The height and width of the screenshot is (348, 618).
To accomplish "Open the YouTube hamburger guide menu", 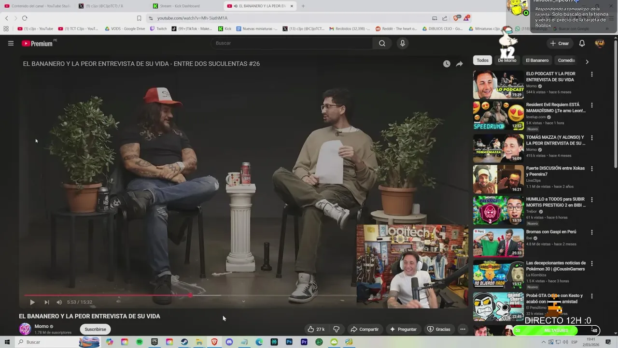I will pyautogui.click(x=11, y=43).
